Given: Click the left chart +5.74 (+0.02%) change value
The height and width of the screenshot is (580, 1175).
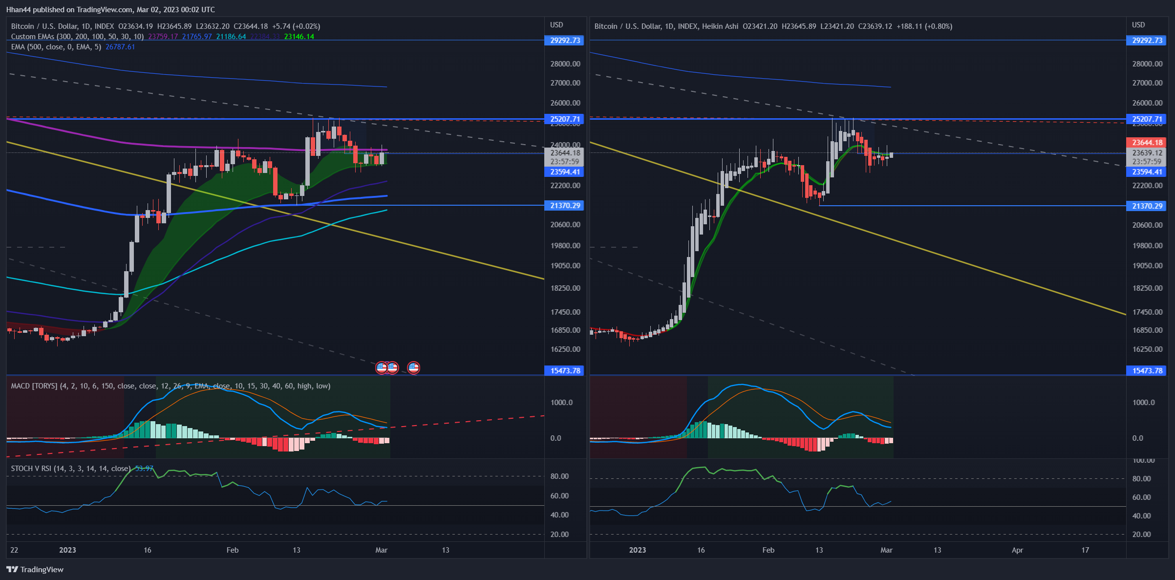Looking at the screenshot, I should (x=296, y=26).
